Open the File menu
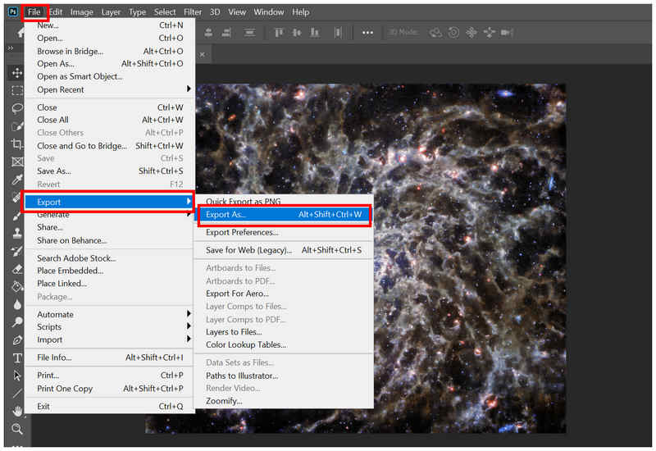This screenshot has height=451, width=656. click(34, 12)
